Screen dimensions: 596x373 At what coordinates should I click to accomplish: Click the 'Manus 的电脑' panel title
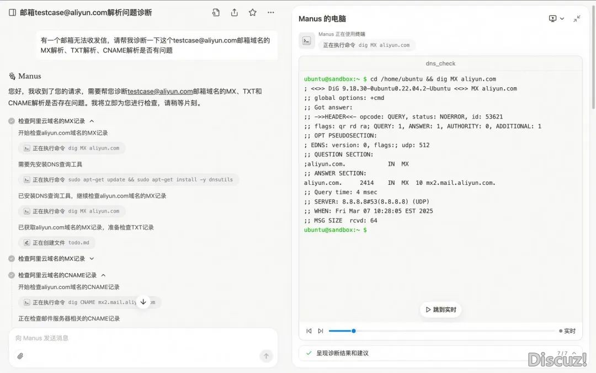click(x=322, y=19)
